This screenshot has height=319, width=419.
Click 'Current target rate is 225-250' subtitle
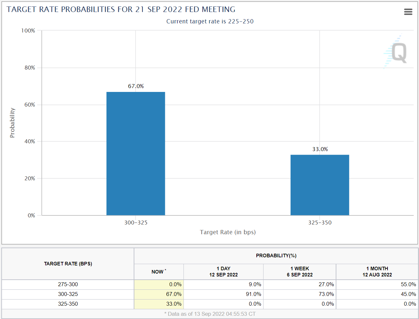pyautogui.click(x=210, y=21)
